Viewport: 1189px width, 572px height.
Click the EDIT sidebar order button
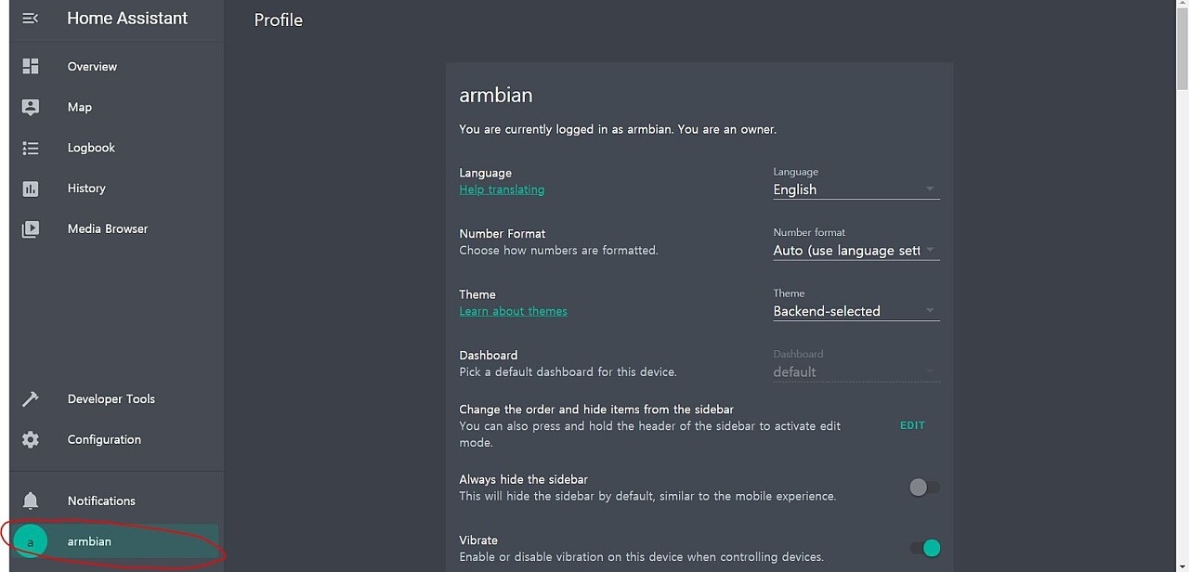pyautogui.click(x=912, y=425)
